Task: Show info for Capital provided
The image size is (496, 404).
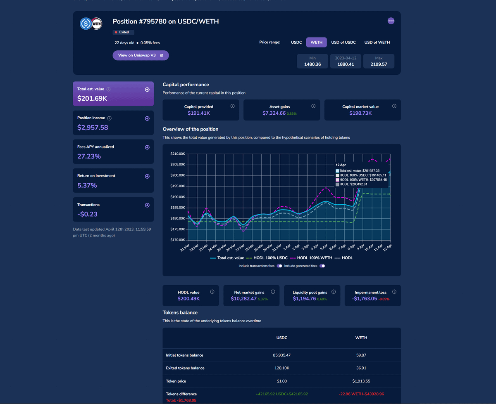Action: point(232,106)
